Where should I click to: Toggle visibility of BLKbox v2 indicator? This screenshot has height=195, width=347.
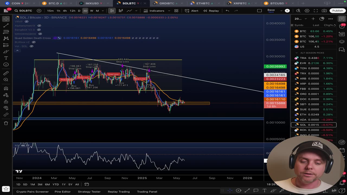(34, 42)
